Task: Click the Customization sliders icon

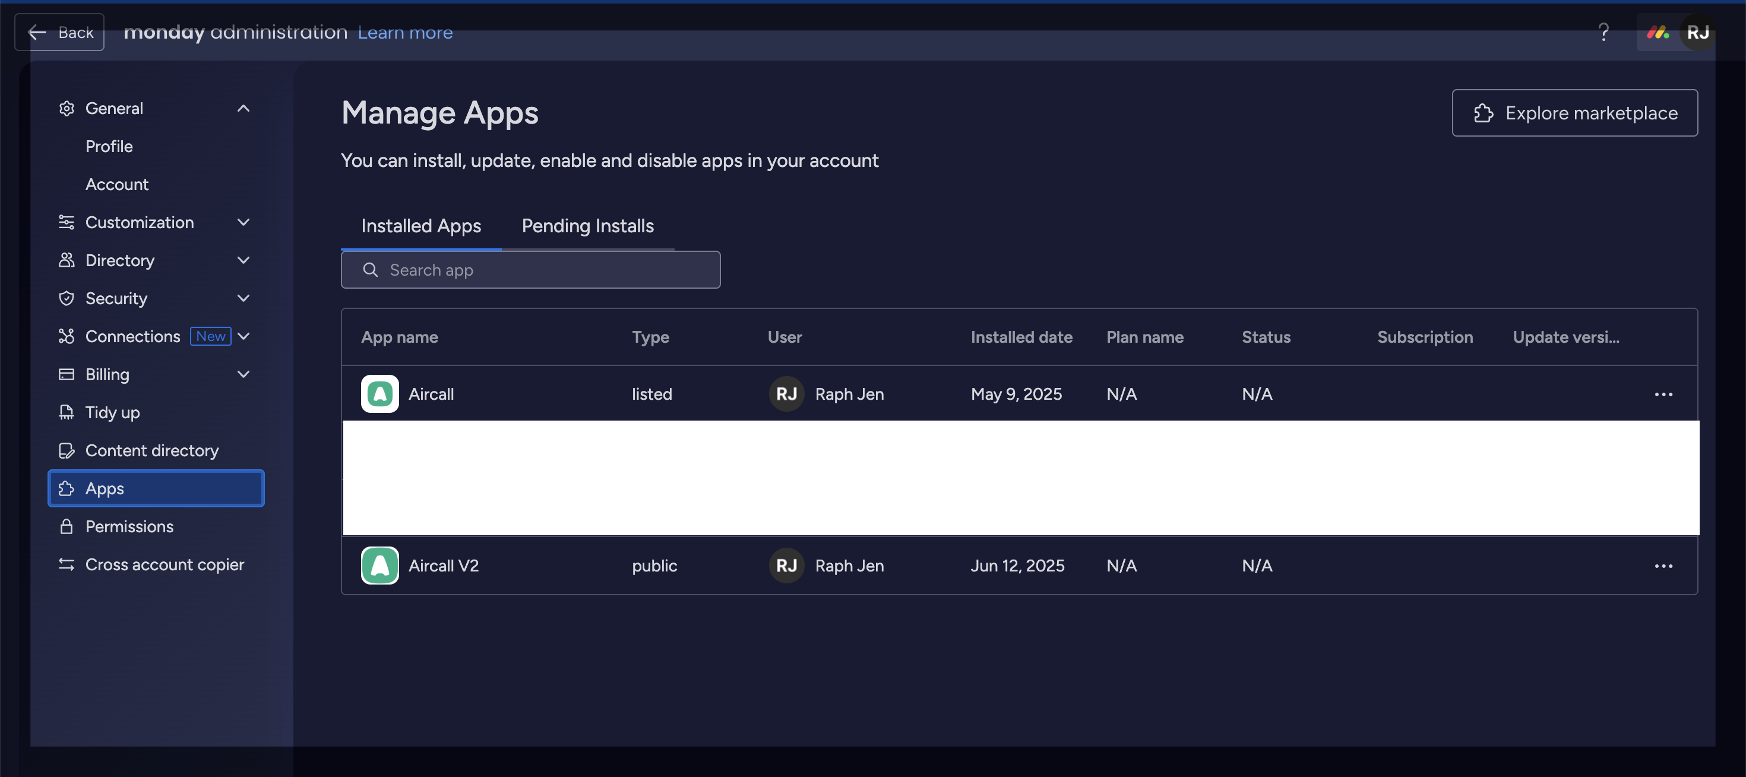Action: tap(67, 222)
